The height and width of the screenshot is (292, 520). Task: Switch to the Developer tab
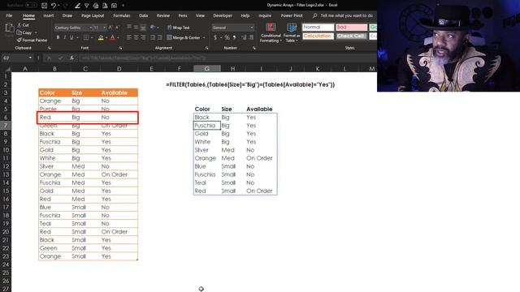click(223, 15)
